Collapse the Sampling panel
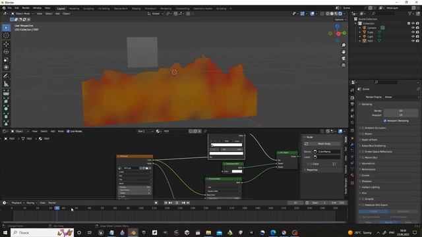The width and height of the screenshot is (422, 237). [367, 104]
